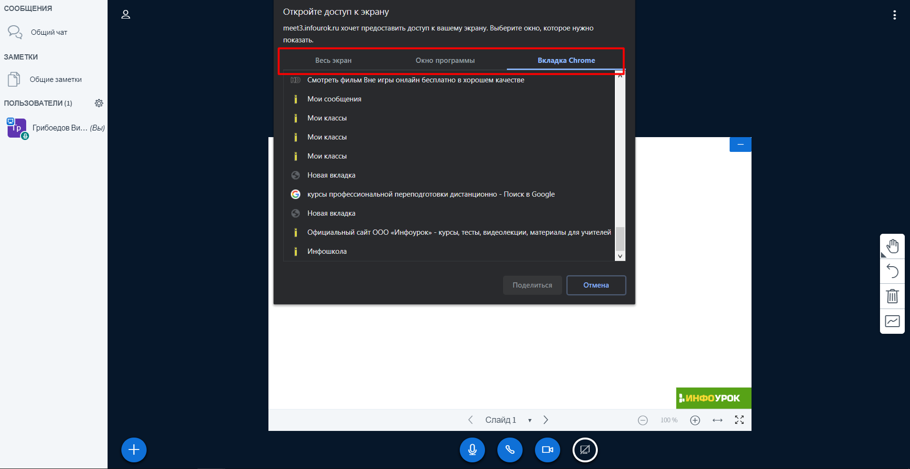The width and height of the screenshot is (910, 469).
Task: Choose the Официальный сайт ООО Инфоурок entry
Action: click(449, 232)
